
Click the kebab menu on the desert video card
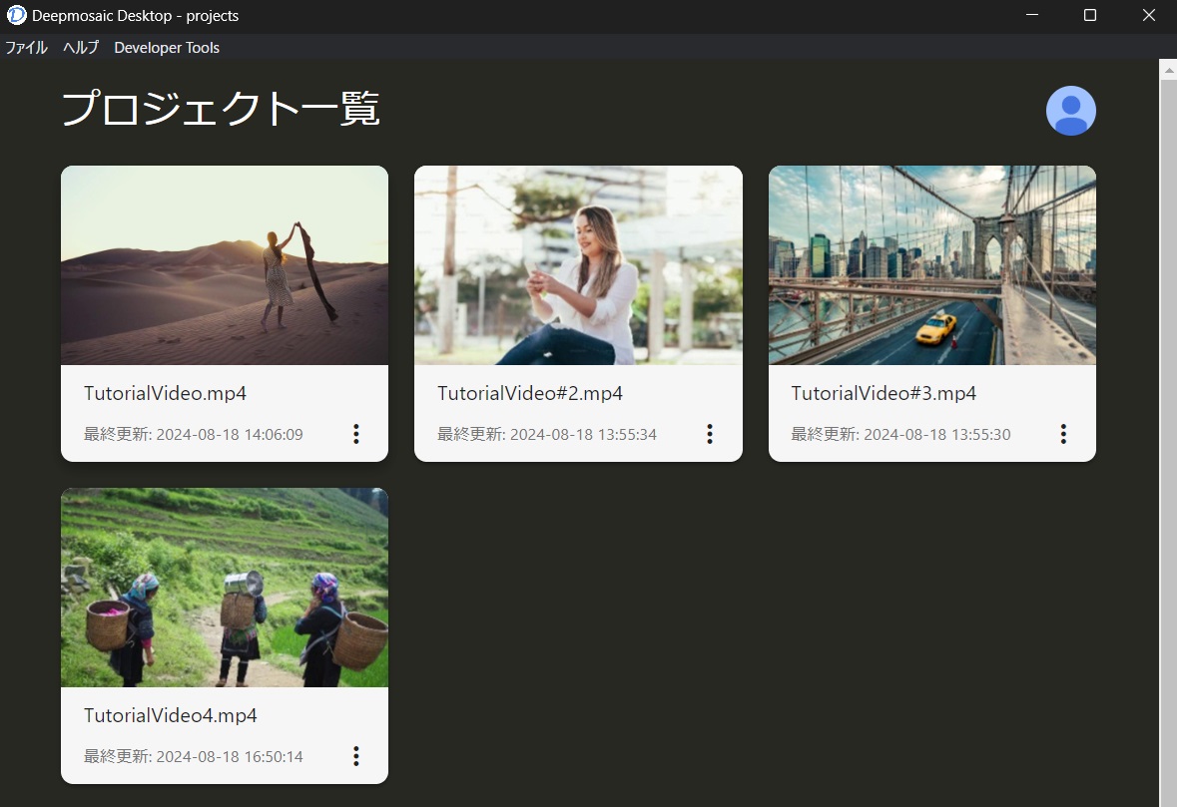click(x=356, y=434)
